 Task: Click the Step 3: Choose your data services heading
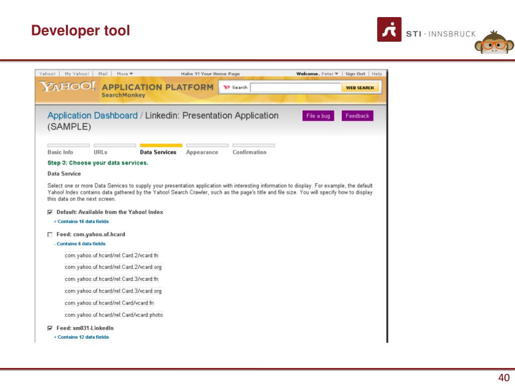(98, 163)
